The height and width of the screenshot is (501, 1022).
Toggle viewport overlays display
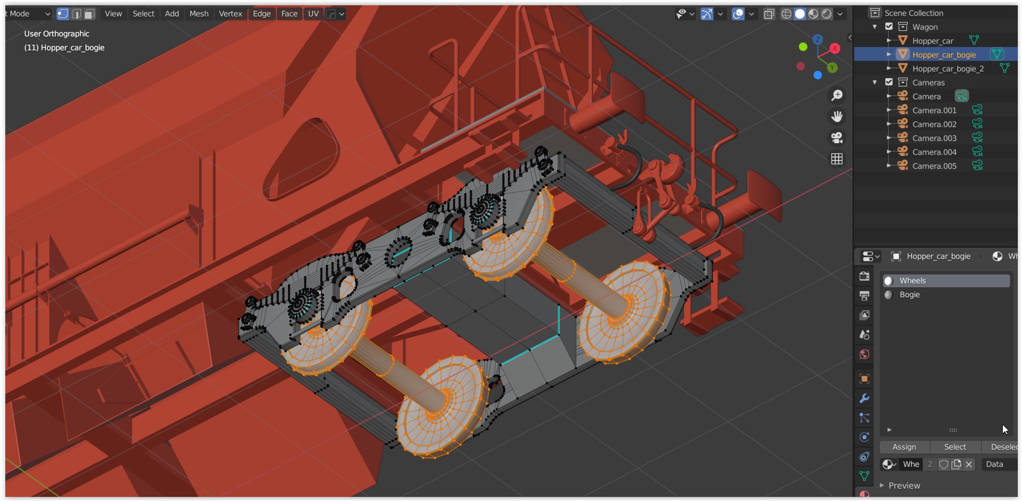click(x=738, y=14)
